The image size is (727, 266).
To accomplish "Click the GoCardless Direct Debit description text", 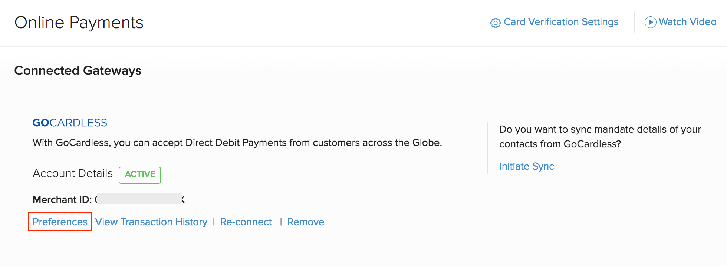I will 237,143.
